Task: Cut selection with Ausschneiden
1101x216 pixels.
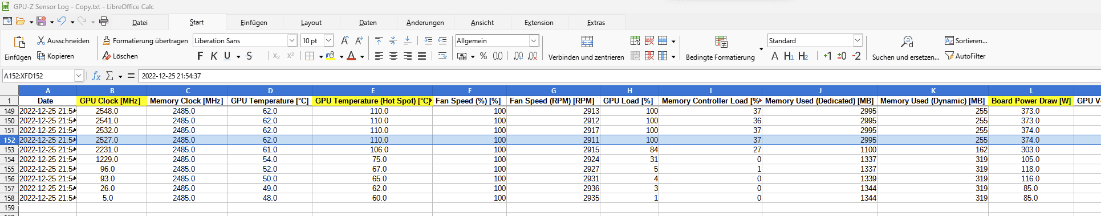Action: point(63,41)
